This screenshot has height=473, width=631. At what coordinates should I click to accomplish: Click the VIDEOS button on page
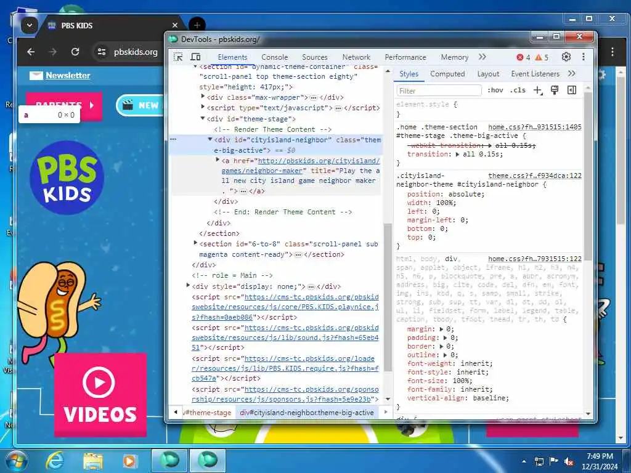pyautogui.click(x=100, y=395)
